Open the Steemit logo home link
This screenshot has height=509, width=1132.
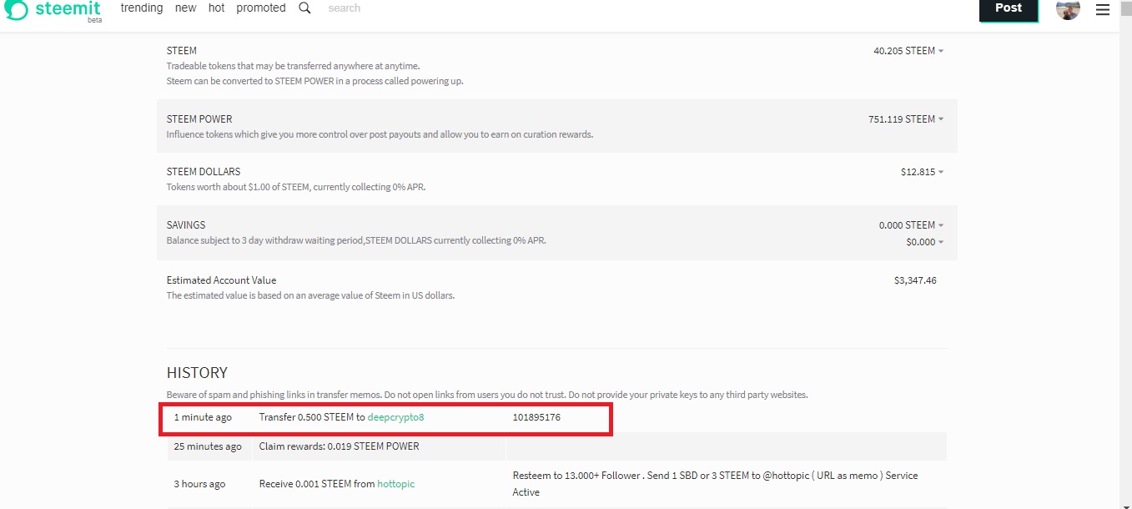pyautogui.click(x=53, y=10)
